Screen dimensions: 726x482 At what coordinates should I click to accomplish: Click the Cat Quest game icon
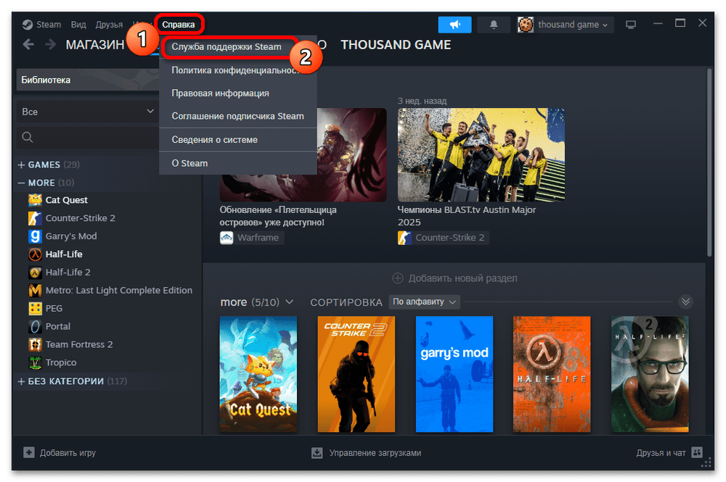coord(35,199)
